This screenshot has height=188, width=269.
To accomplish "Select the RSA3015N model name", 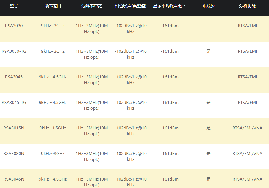I will (14, 128).
